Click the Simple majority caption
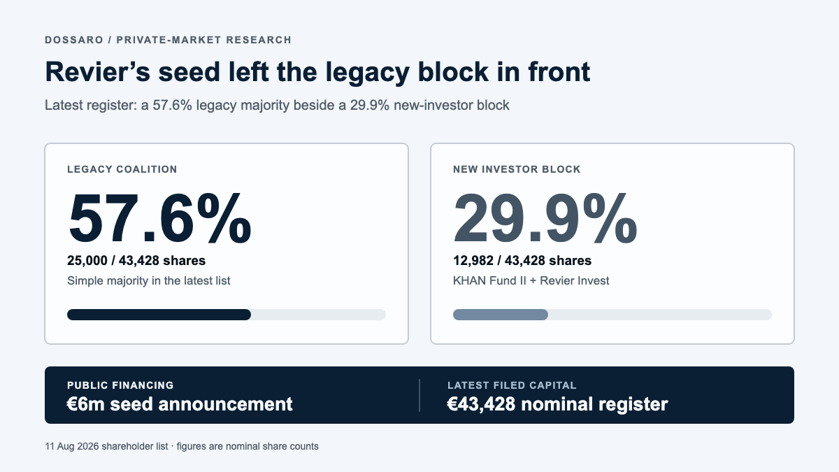 (149, 280)
